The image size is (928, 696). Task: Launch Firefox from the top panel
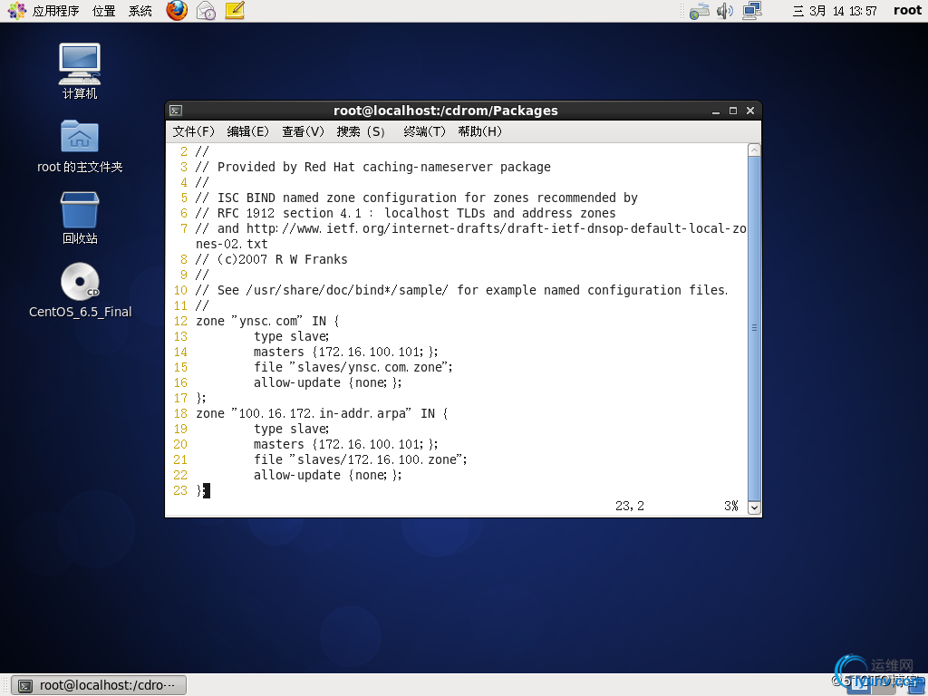pos(177,11)
